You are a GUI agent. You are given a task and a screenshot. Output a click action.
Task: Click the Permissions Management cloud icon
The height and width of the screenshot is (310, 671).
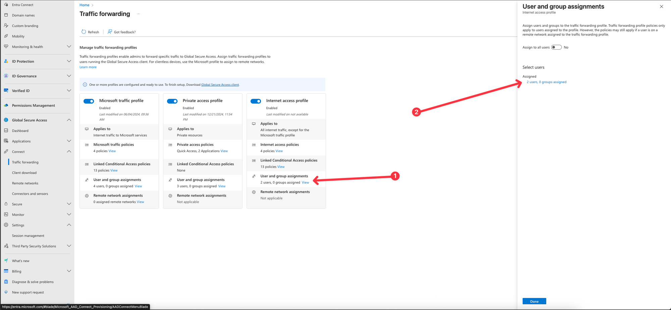[6, 105]
